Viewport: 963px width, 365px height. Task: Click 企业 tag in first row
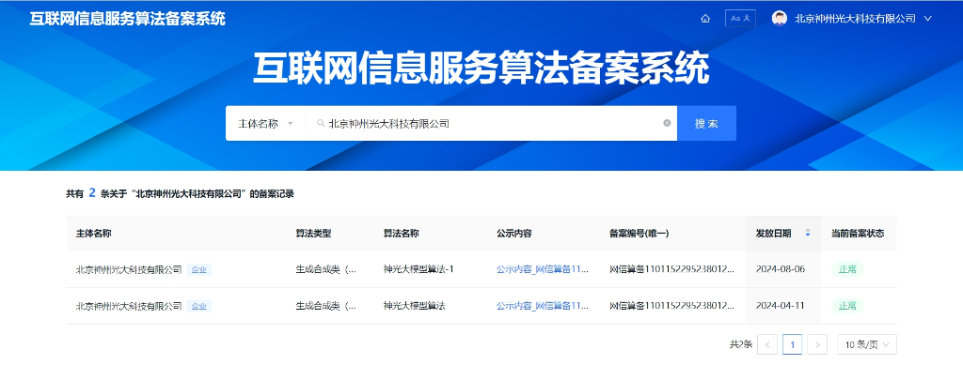tap(199, 269)
